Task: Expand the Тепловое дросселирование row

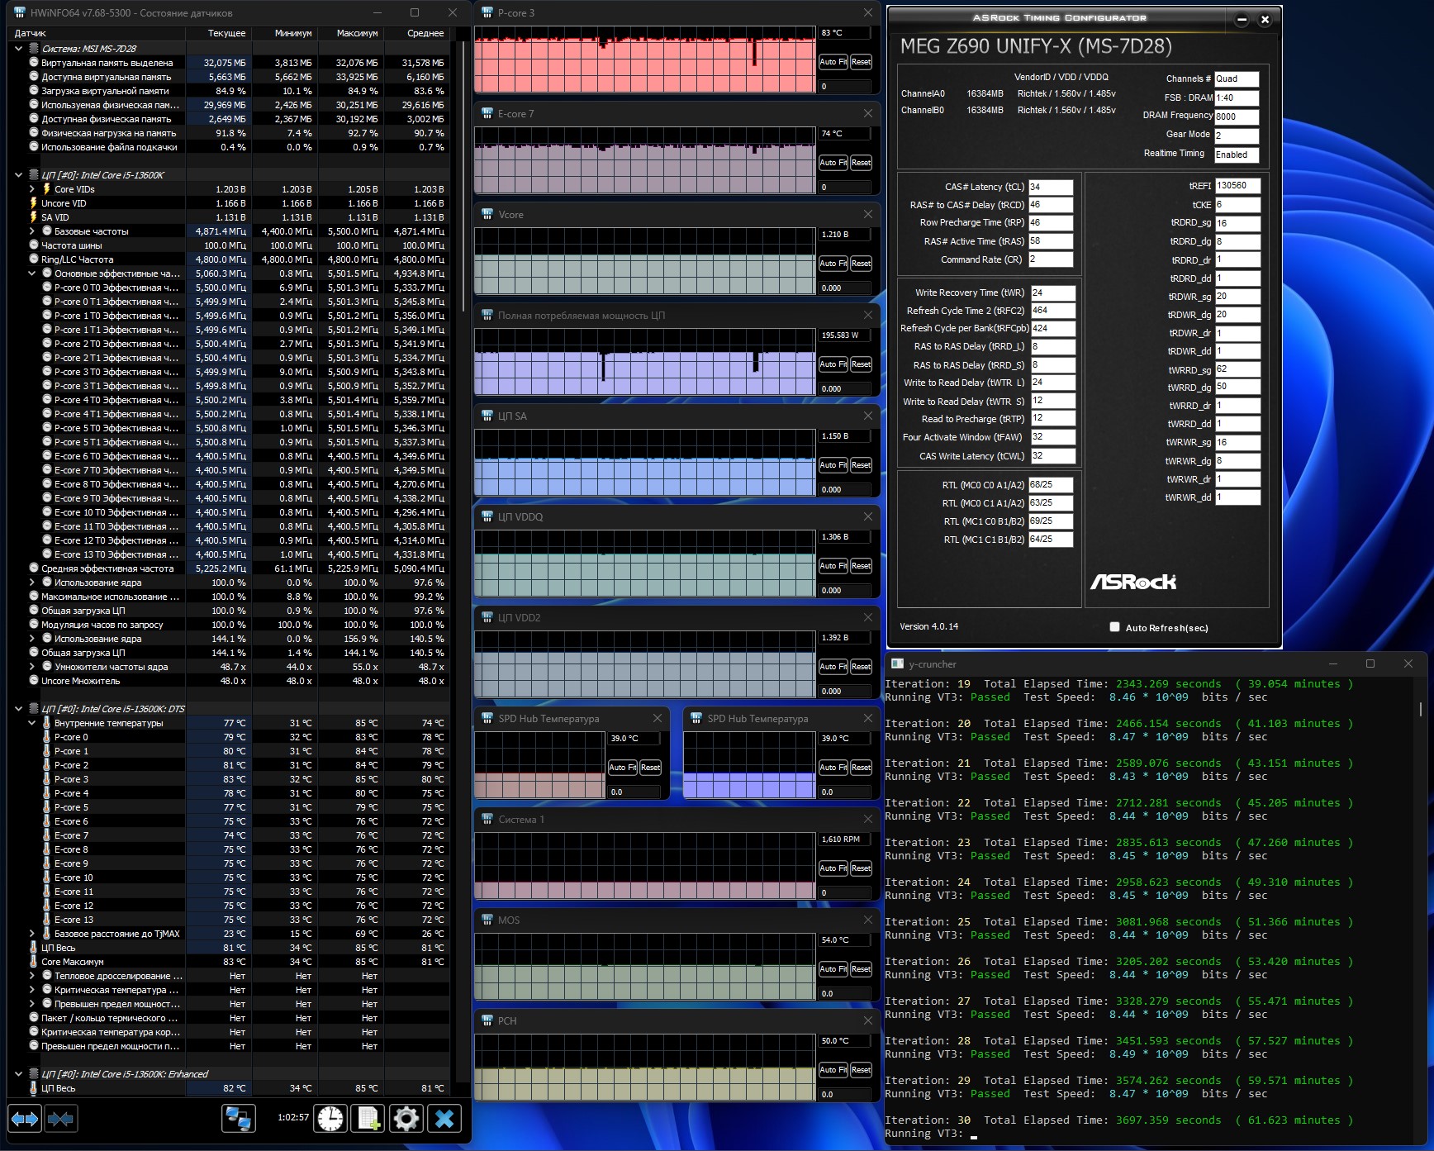Action: click(32, 976)
